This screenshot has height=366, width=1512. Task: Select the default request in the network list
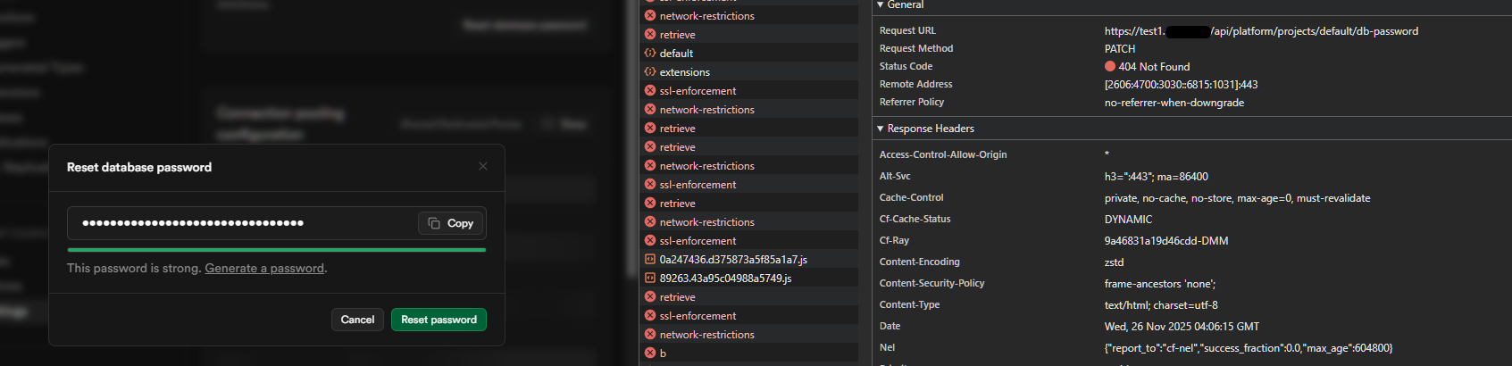[676, 54]
